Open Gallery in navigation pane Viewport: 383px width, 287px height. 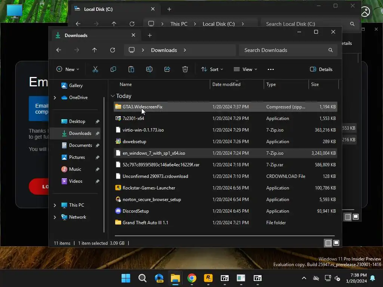76,86
